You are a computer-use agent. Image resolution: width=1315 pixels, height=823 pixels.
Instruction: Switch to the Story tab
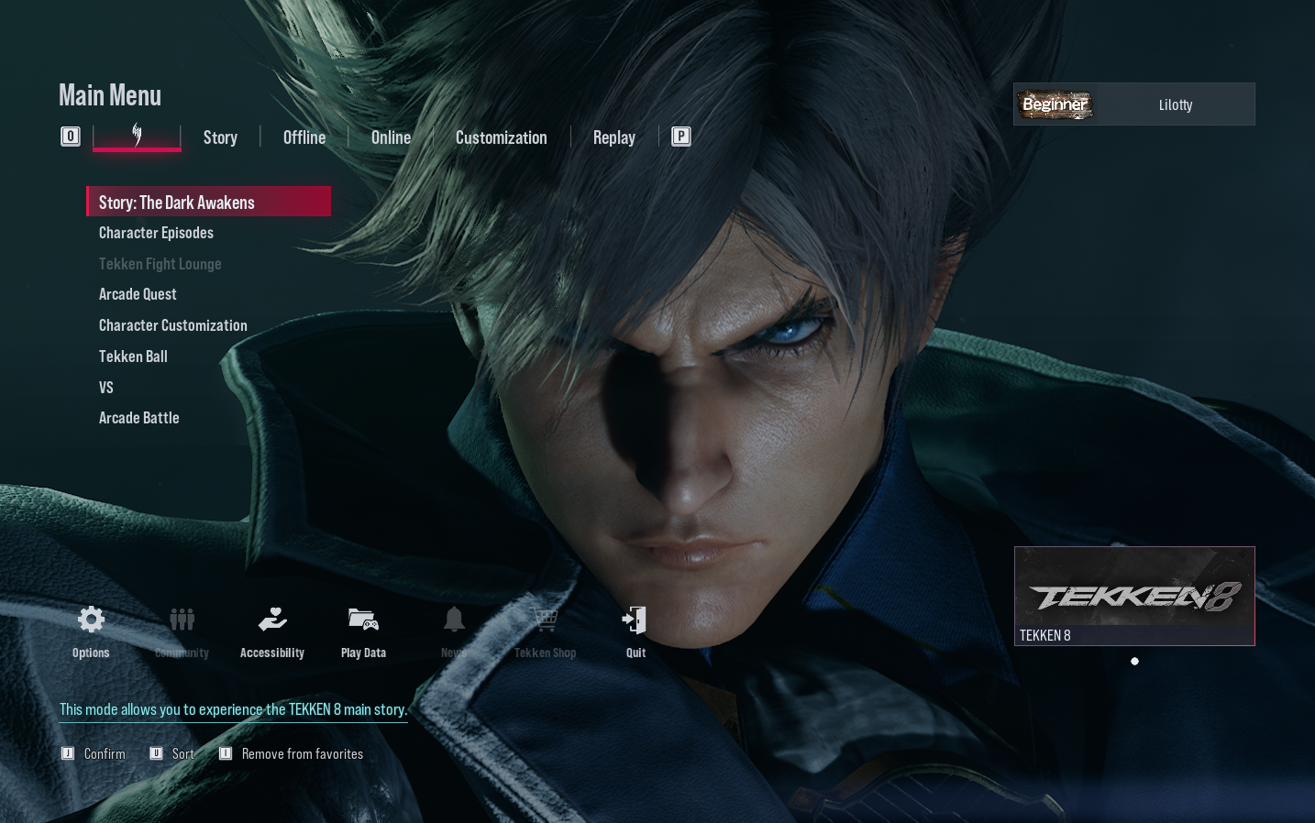point(220,137)
